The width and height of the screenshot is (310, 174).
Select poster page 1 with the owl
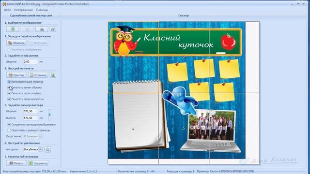click(133, 57)
